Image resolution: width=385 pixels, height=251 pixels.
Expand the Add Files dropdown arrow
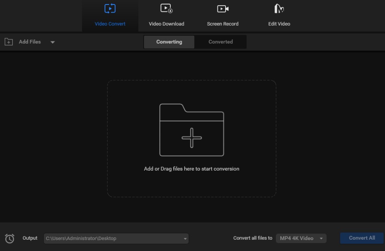(53, 42)
